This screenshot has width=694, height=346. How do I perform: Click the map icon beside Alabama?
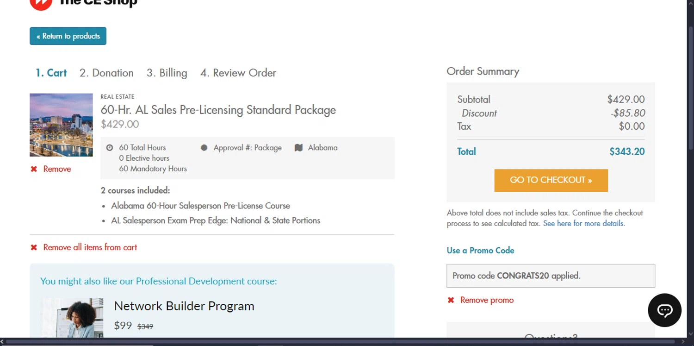299,148
